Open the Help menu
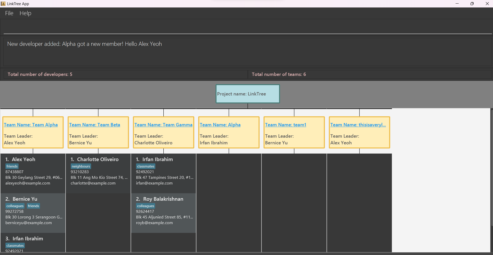 pyautogui.click(x=25, y=13)
